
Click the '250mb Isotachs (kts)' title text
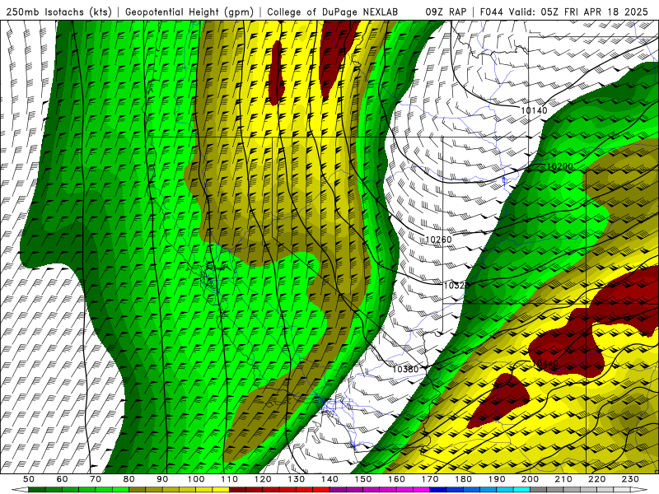pos(58,12)
